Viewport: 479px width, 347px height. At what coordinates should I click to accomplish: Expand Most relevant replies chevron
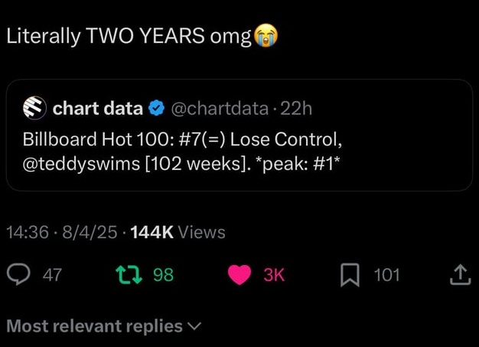[x=194, y=326]
